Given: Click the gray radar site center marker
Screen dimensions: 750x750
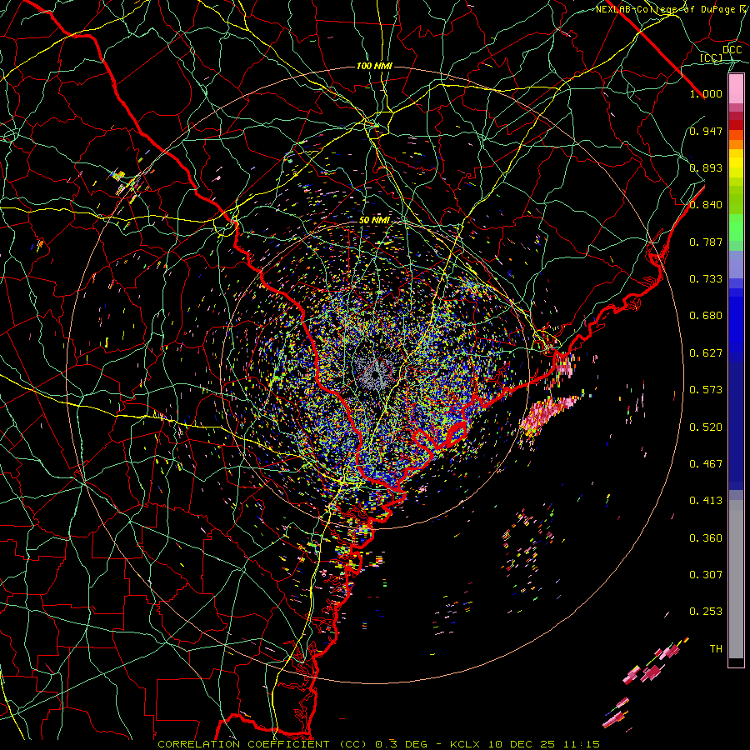Looking at the screenshot, I should tap(377, 374).
